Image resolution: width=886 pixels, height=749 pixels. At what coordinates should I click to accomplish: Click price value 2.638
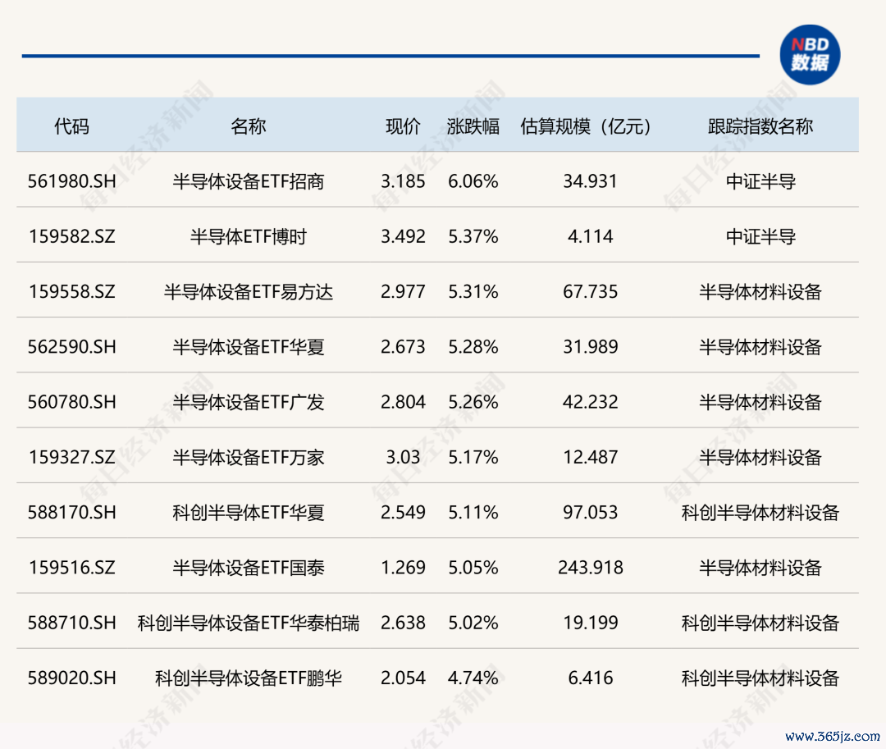click(403, 623)
